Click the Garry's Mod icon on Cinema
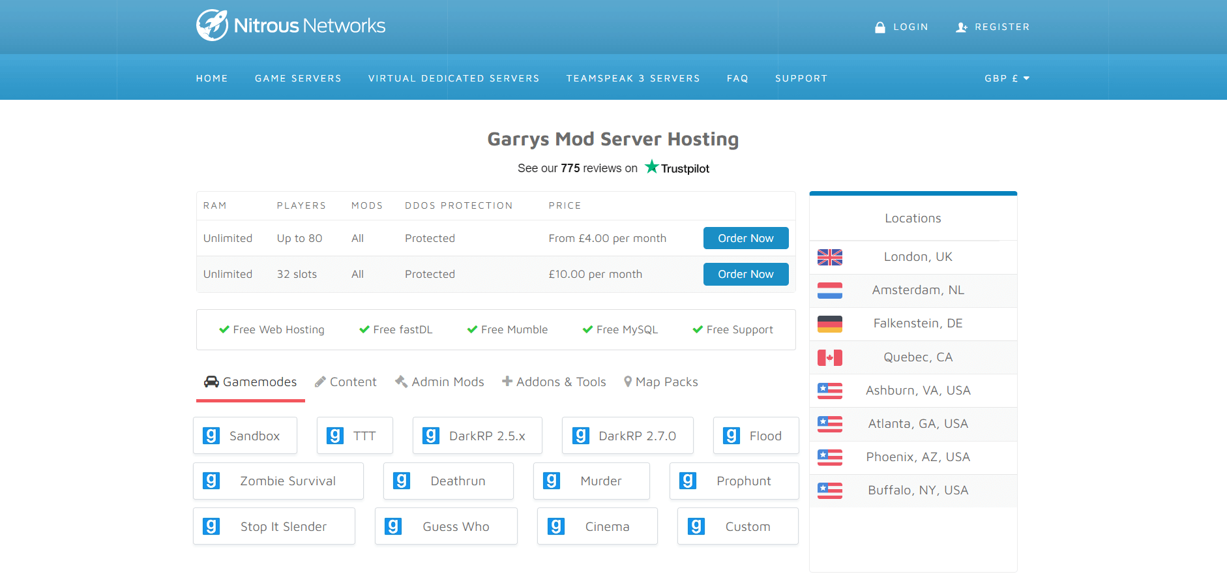Viewport: 1227px width, 587px height. click(556, 526)
